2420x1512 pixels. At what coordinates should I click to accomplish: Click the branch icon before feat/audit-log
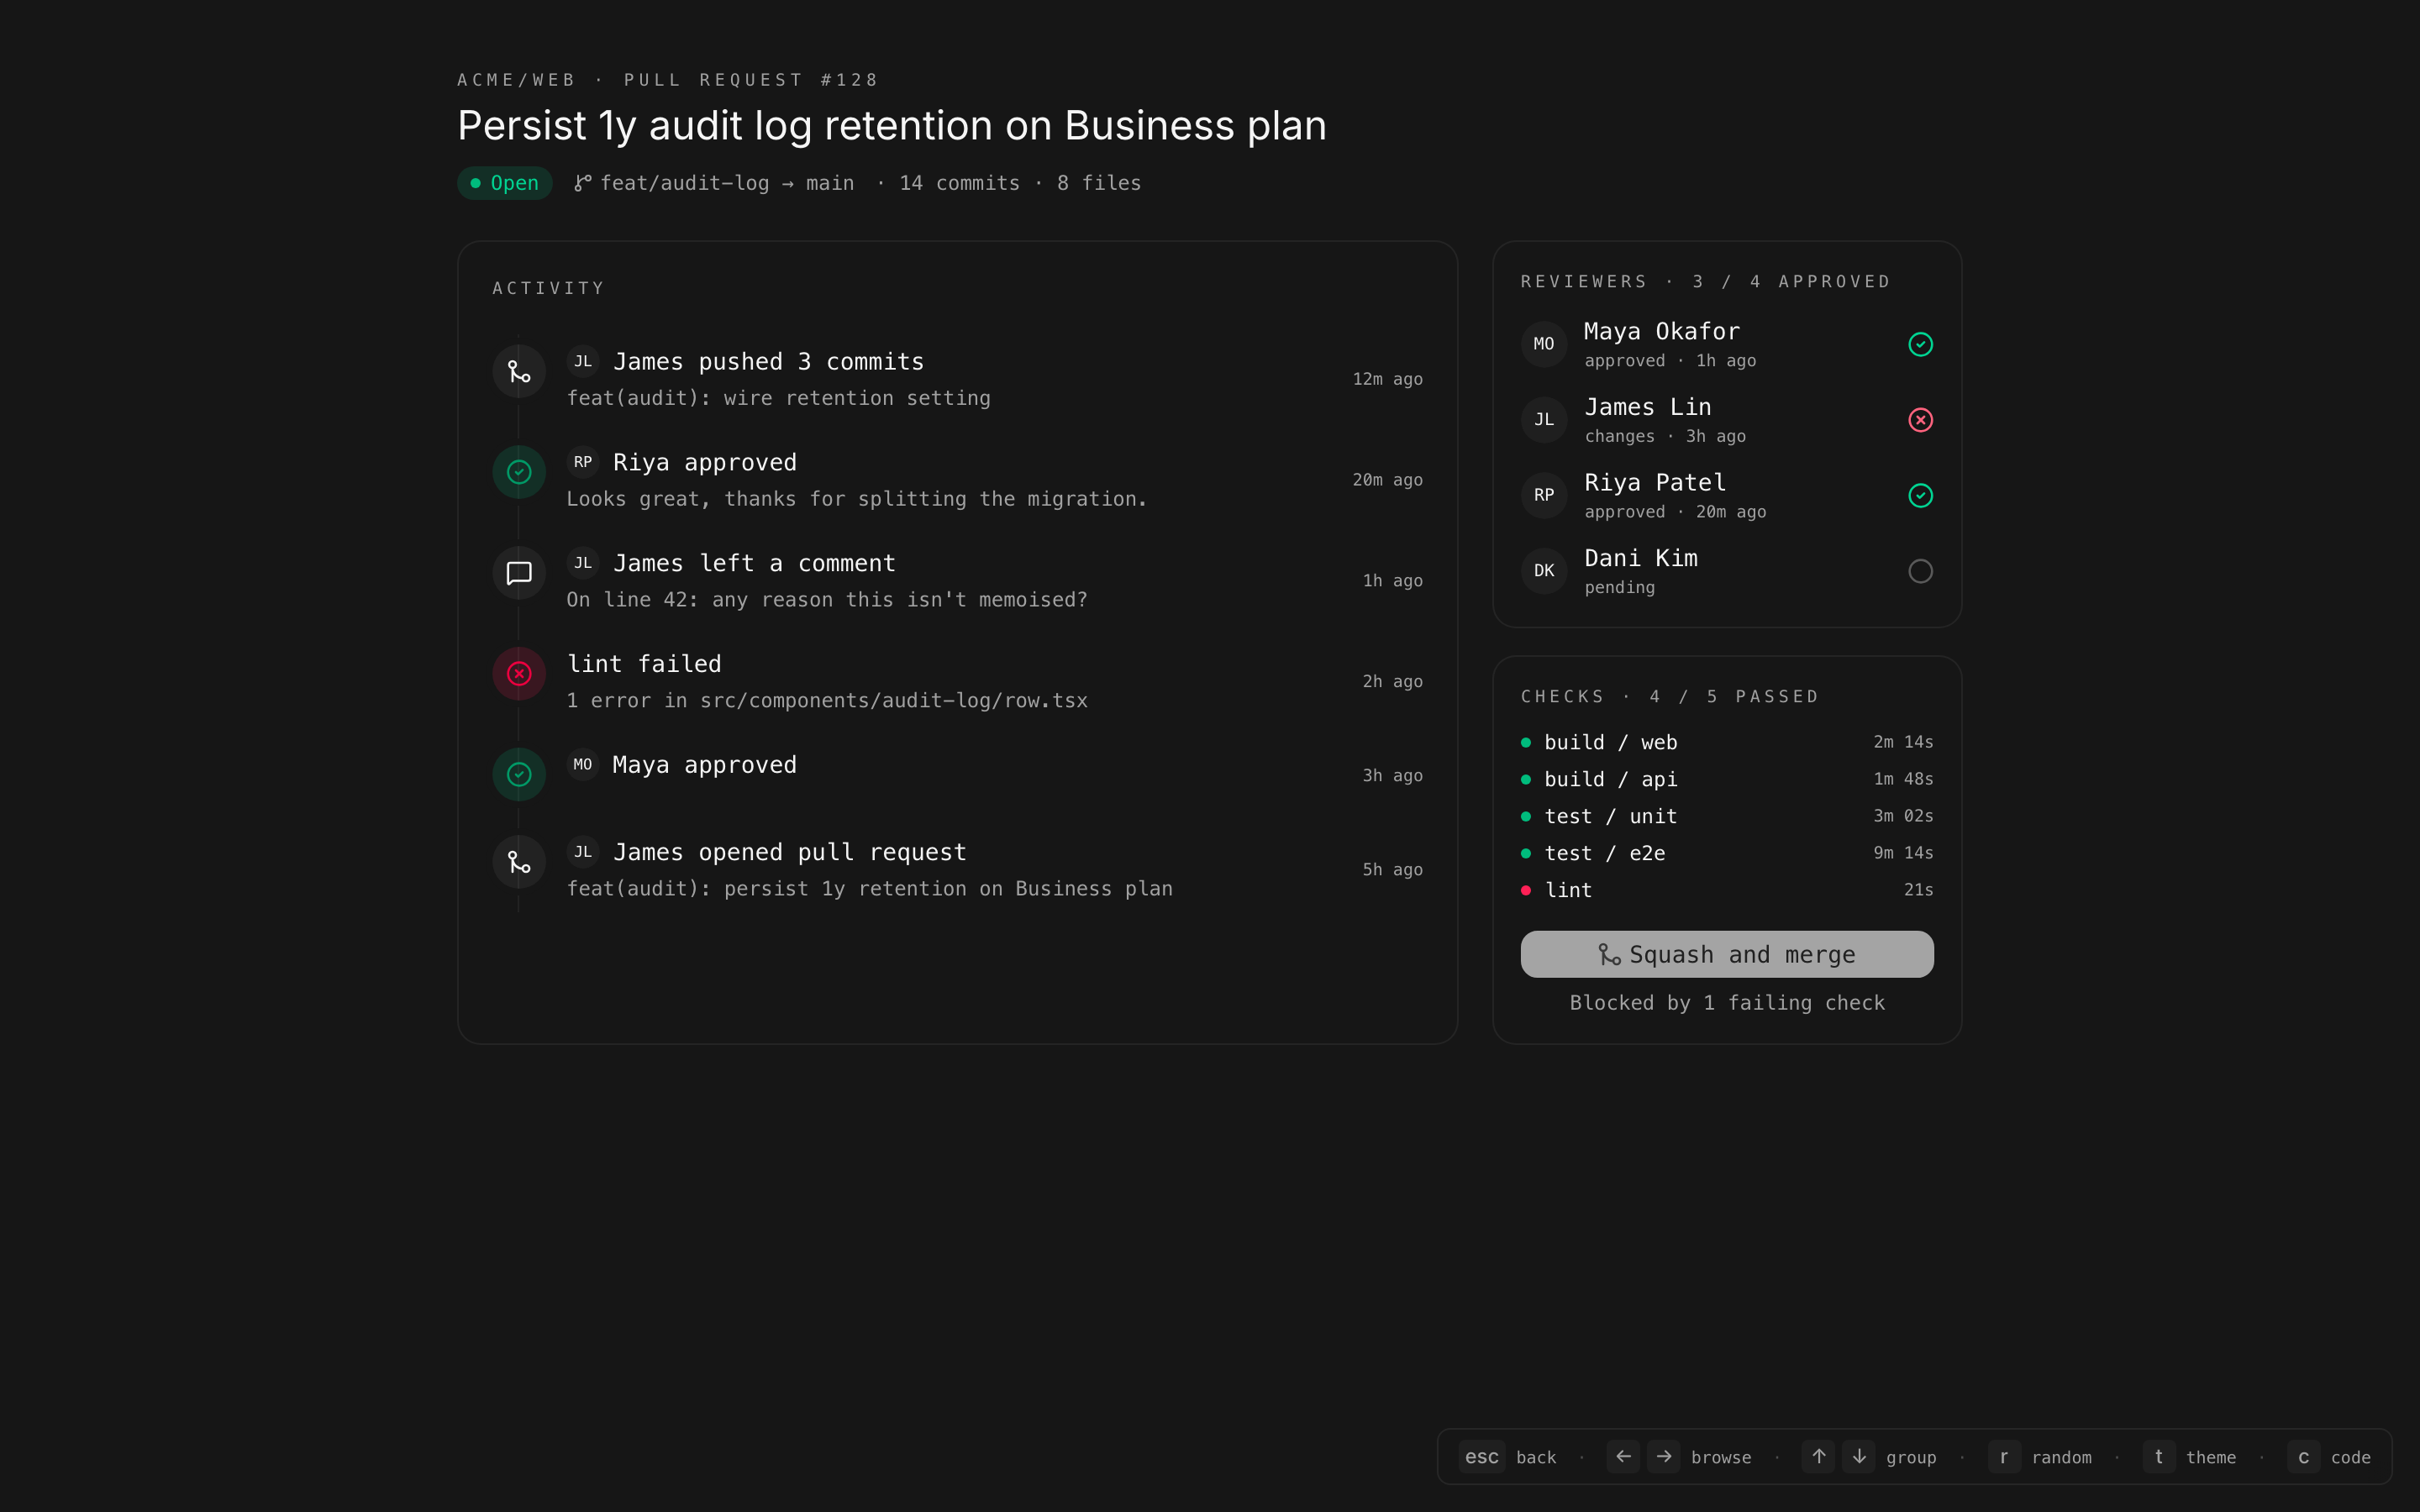tap(582, 183)
